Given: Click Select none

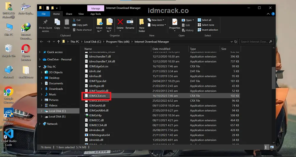Looking at the screenshot, I should 206,25.
